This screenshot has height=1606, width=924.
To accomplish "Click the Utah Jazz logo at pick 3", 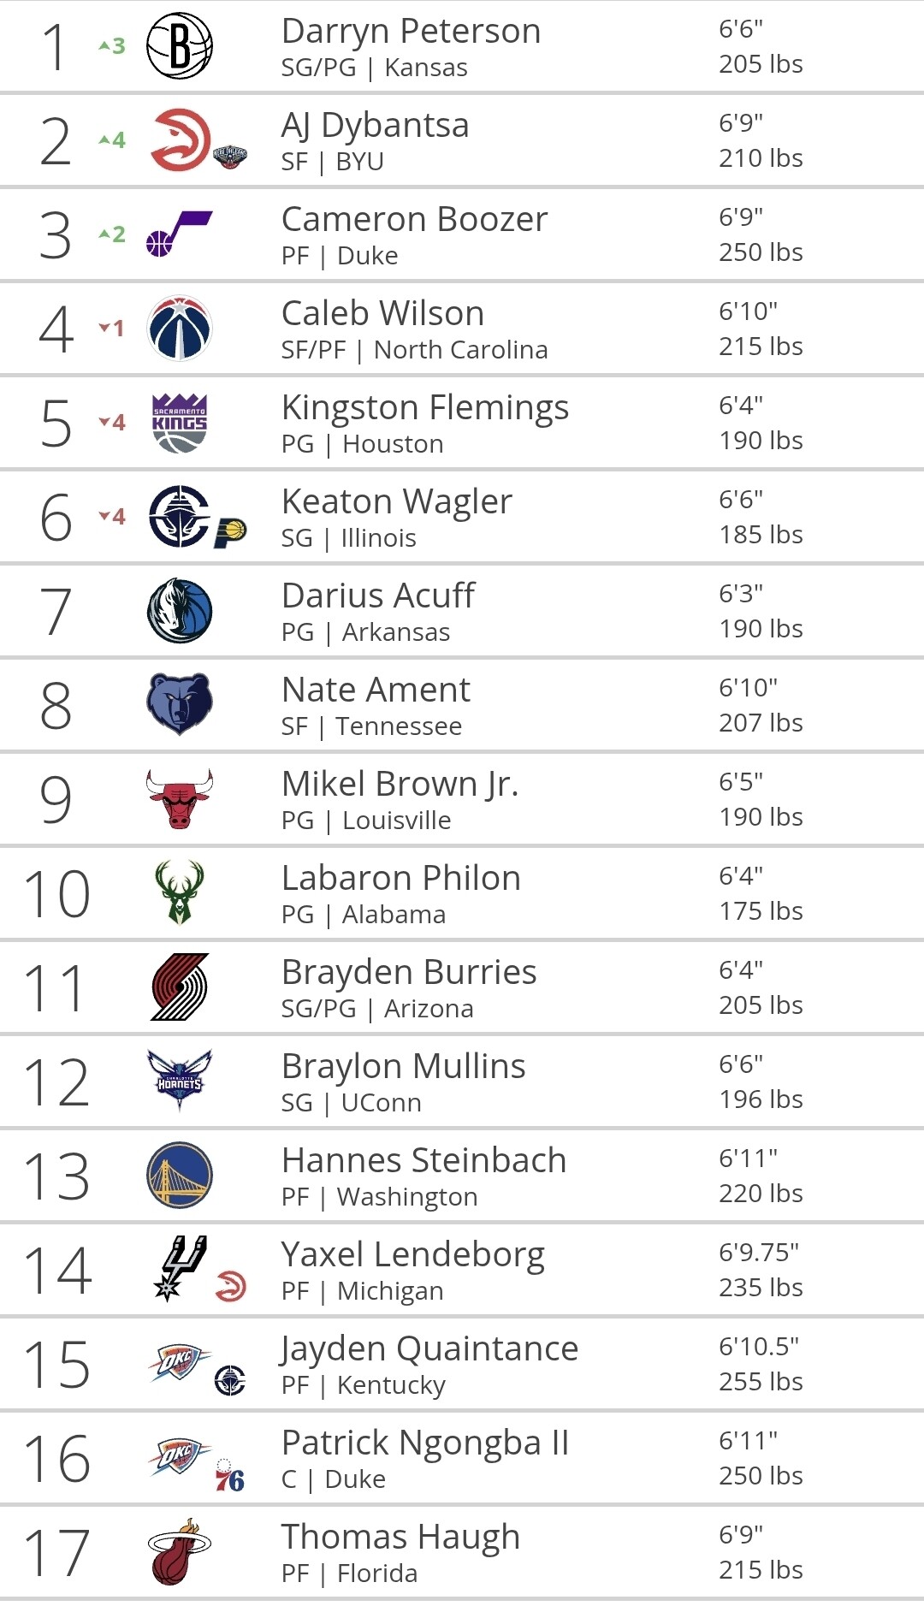I will point(180,234).
